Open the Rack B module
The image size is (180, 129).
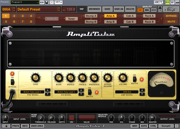(x=149, y=22)
